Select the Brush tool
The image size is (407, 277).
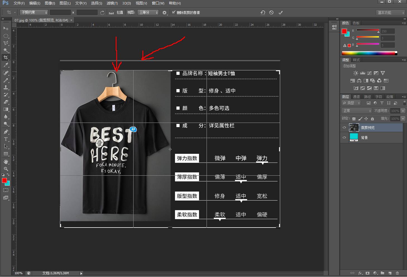click(6, 80)
